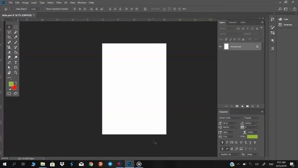The image size is (298, 168).
Task: Open the font style Regular dropdown
Action: (251, 118)
